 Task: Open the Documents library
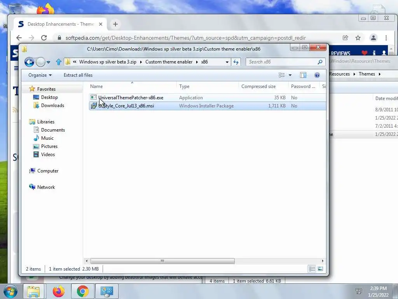click(53, 130)
